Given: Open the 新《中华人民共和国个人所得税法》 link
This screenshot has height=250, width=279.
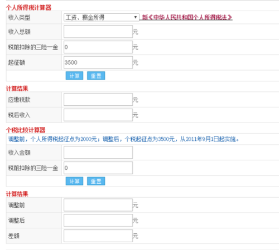Looking at the screenshot, I should 187,17.
